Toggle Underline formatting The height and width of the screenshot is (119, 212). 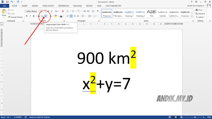33,16
